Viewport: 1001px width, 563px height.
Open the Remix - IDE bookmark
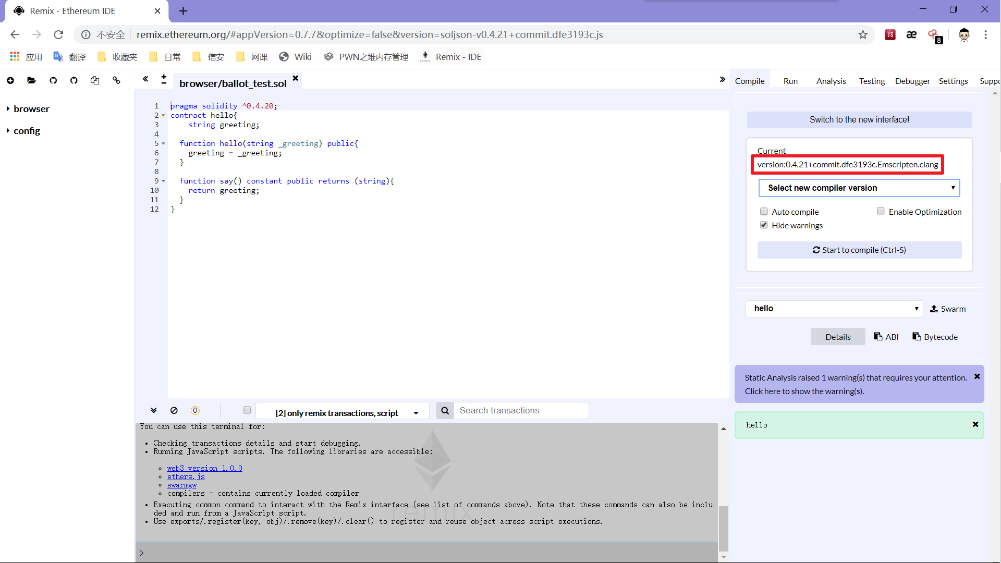tap(450, 57)
